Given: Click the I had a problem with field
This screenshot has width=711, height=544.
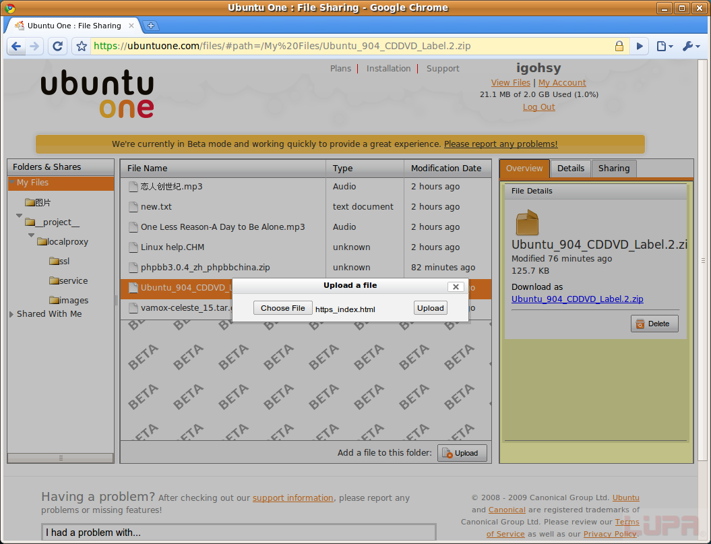Looking at the screenshot, I should pyautogui.click(x=239, y=533).
